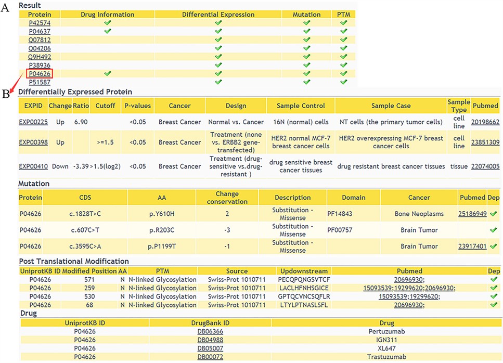Open Pubmed reference 23917401
This screenshot has height=363, width=503.
pos(472,247)
